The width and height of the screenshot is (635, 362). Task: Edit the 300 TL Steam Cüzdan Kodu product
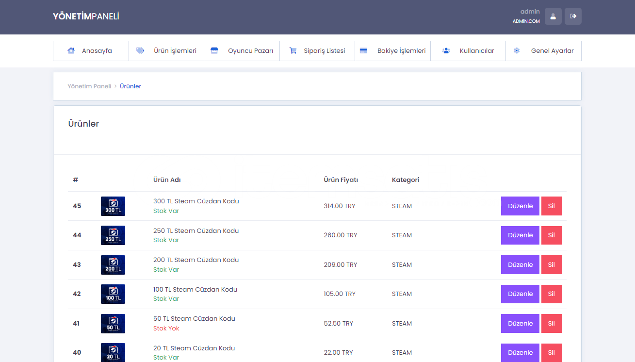click(x=520, y=206)
